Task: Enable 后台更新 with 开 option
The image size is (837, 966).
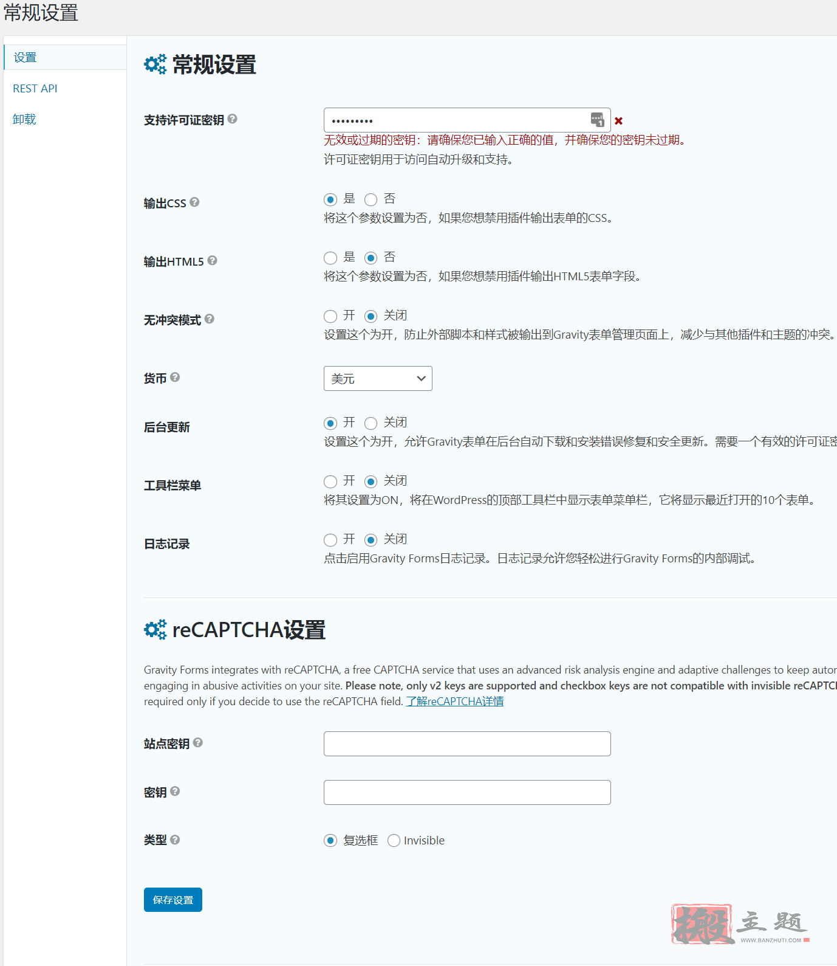Action: (330, 423)
